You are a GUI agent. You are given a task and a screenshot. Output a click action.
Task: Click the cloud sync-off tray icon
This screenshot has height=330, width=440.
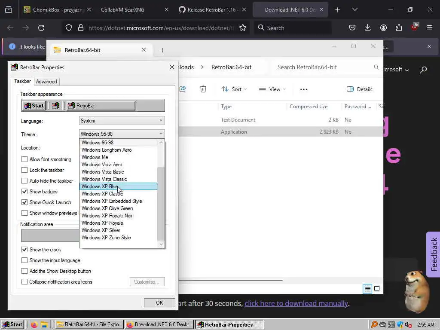pyautogui.click(x=383, y=325)
